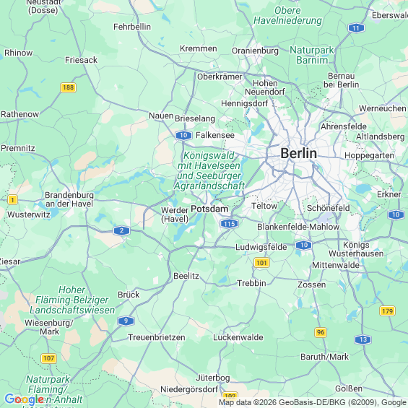This screenshot has width=408, height=408.
Task: Click the Luckenwalde town label
Action: [238, 337]
